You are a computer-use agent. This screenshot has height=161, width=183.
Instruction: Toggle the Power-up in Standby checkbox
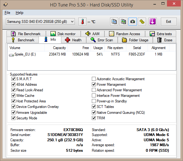(x=94, y=101)
